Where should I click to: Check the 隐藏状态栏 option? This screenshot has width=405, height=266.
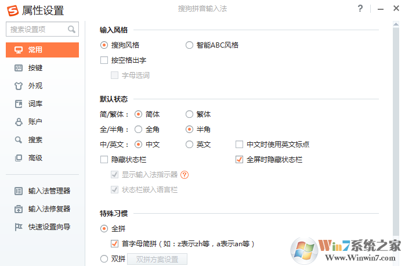104,159
